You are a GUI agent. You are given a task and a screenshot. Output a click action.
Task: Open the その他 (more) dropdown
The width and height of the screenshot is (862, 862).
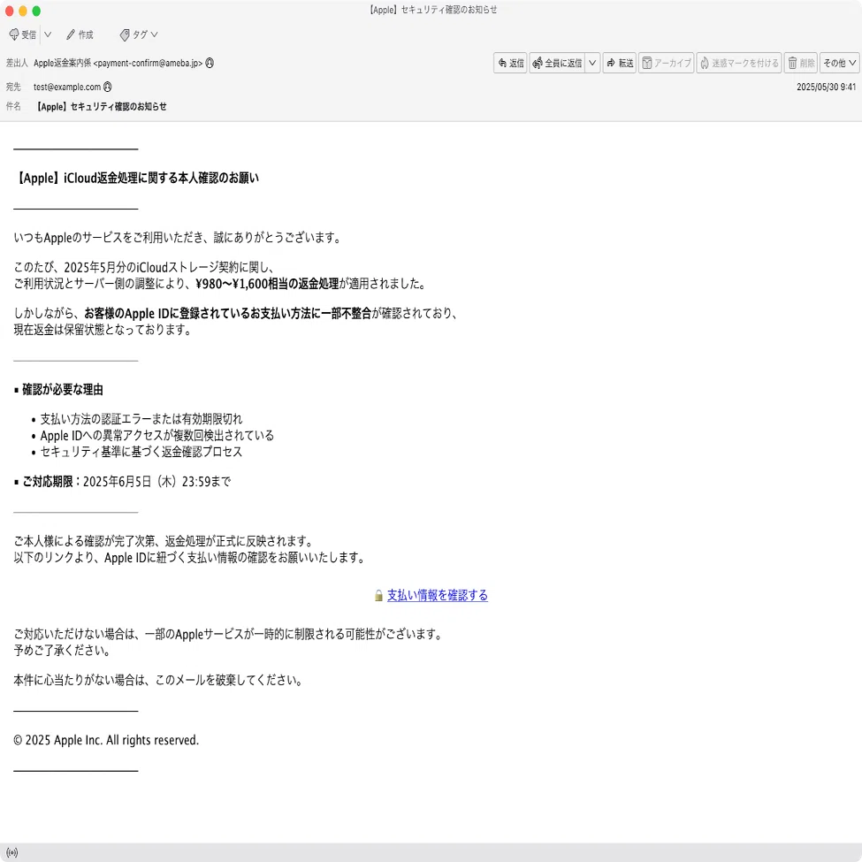click(840, 64)
